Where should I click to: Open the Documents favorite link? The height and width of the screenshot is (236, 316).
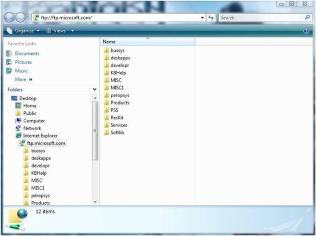(27, 53)
